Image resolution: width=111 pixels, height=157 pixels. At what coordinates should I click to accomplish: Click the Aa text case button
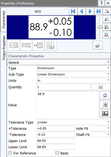click(105, 114)
